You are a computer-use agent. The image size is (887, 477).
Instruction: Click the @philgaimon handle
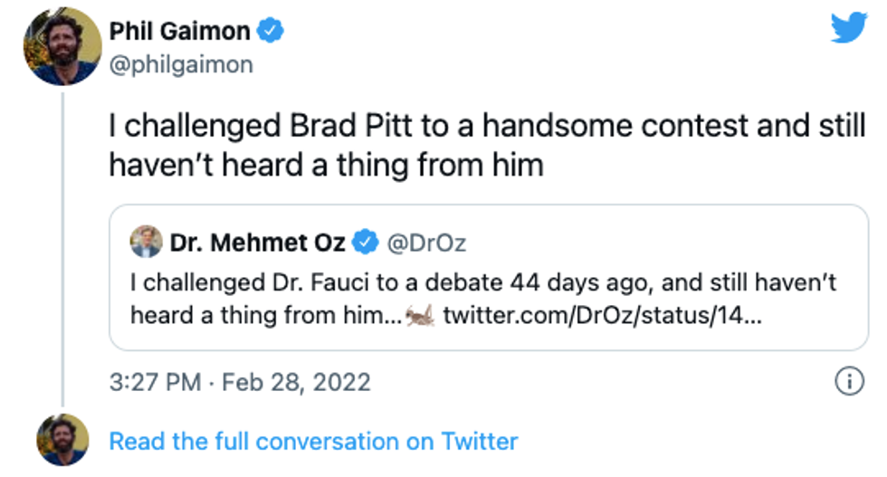click(181, 65)
